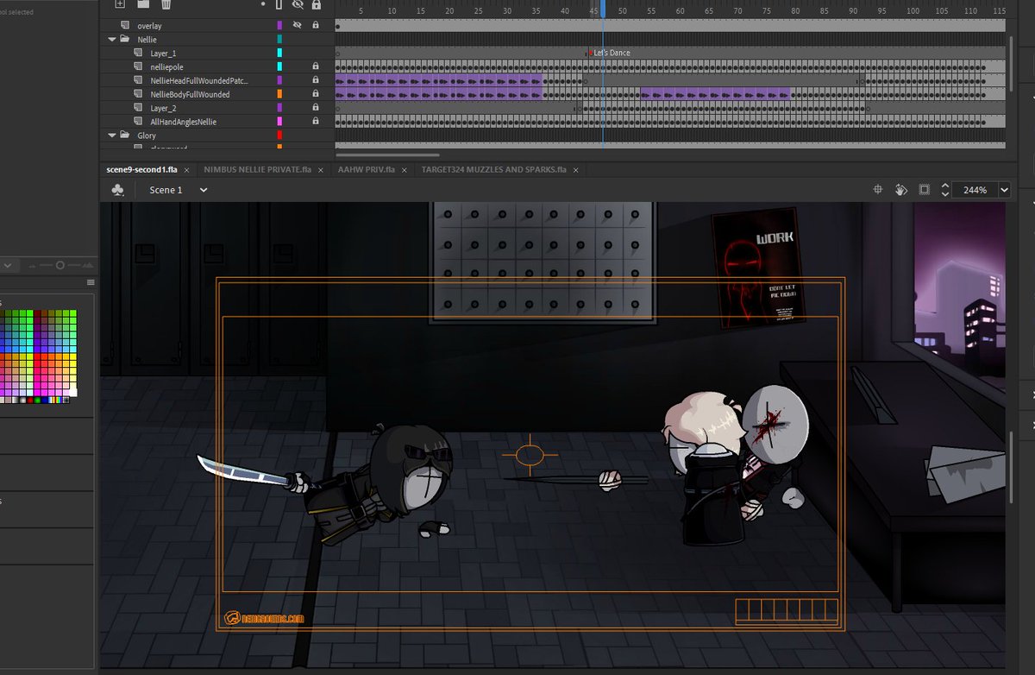1035x675 pixels.
Task: Select the Rotation tool icon near zoom
Action: 900,190
